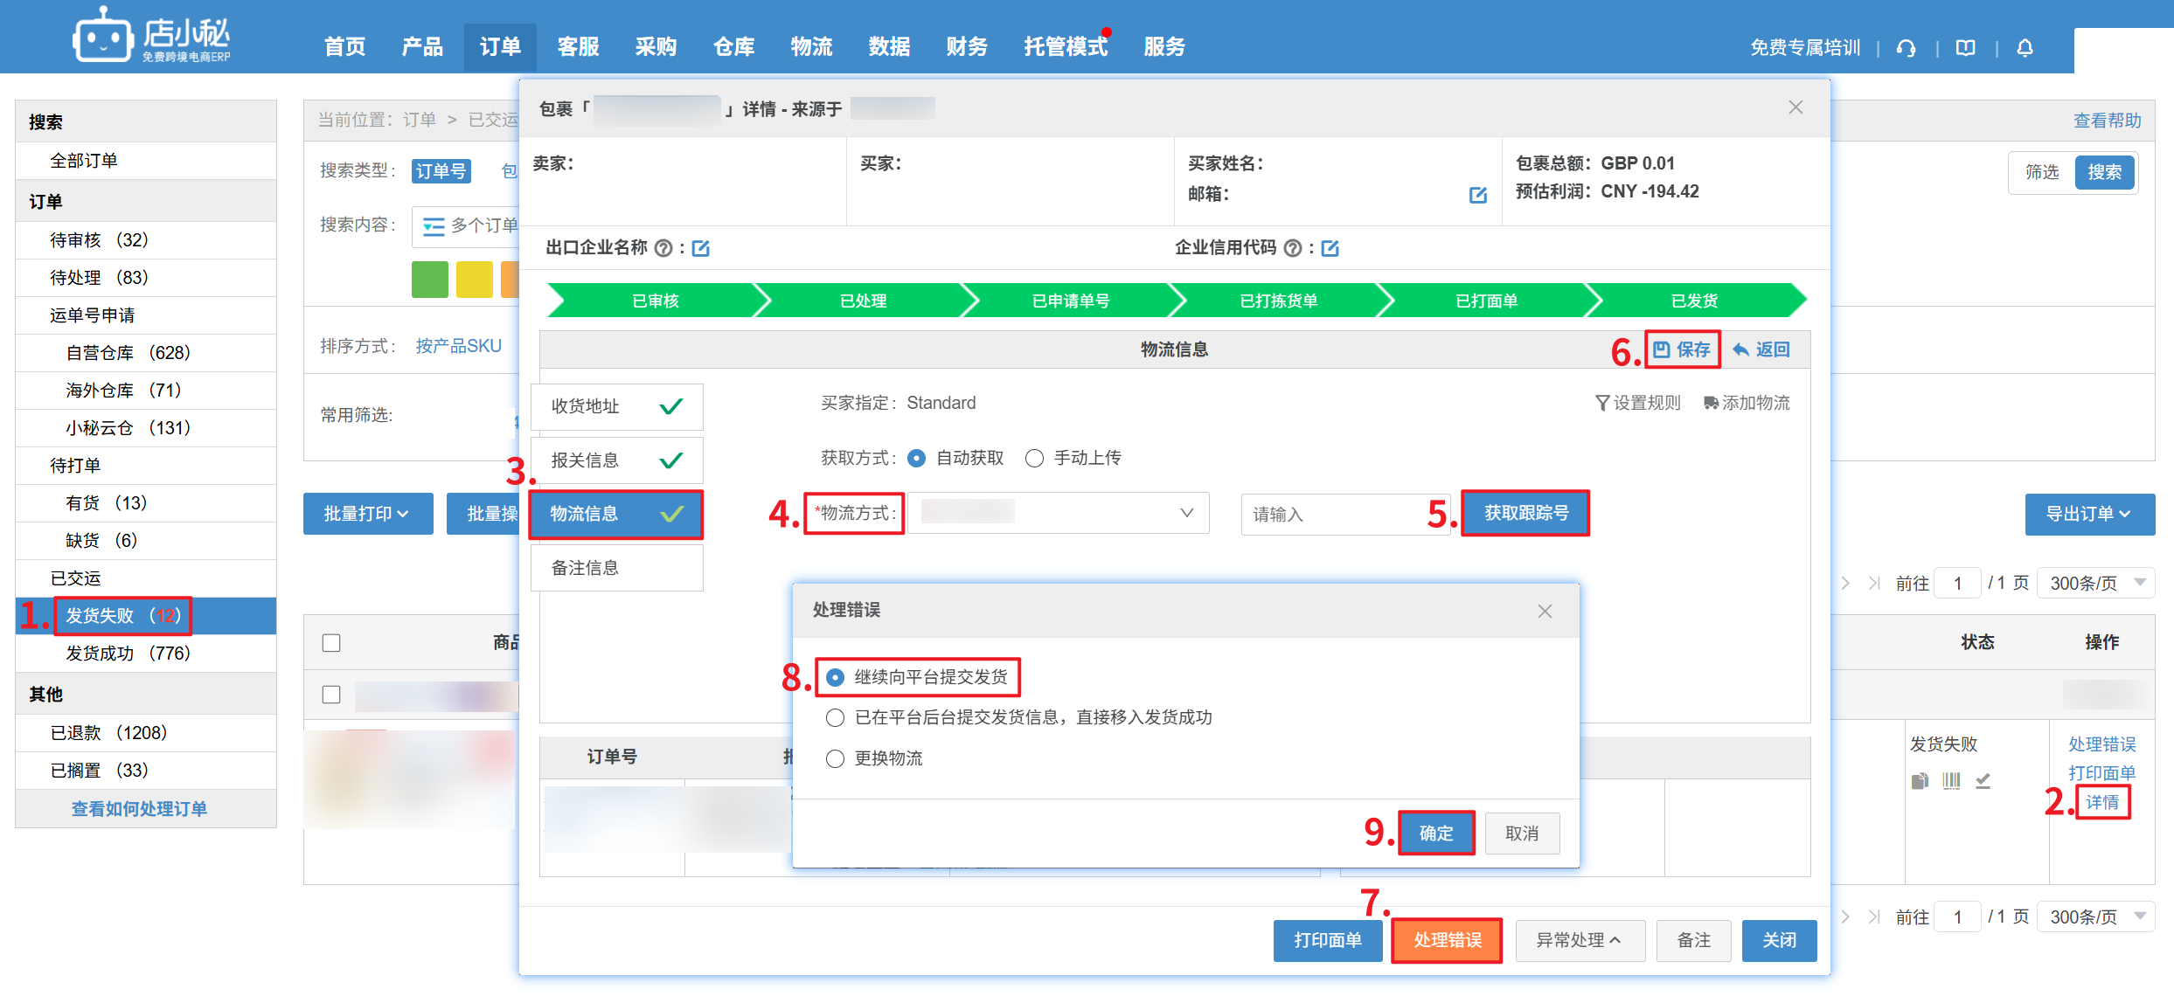The height and width of the screenshot is (1003, 2174).
Task: Click the 获取跟踪号 button
Action: click(x=1525, y=513)
